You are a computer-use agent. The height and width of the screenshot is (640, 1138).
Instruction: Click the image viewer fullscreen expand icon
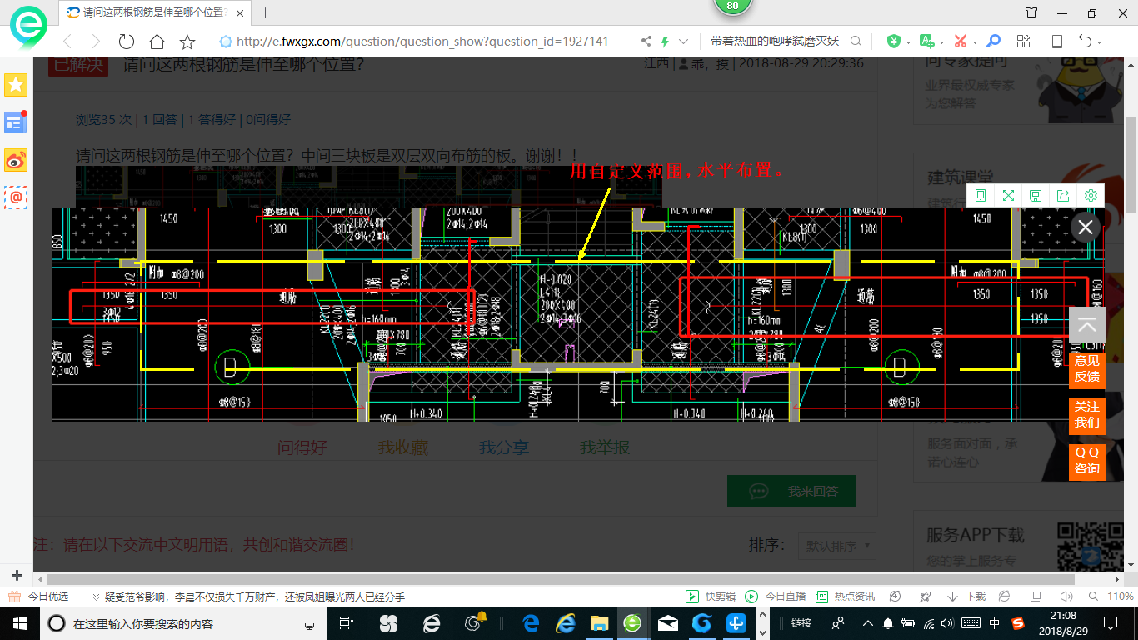coord(1008,195)
